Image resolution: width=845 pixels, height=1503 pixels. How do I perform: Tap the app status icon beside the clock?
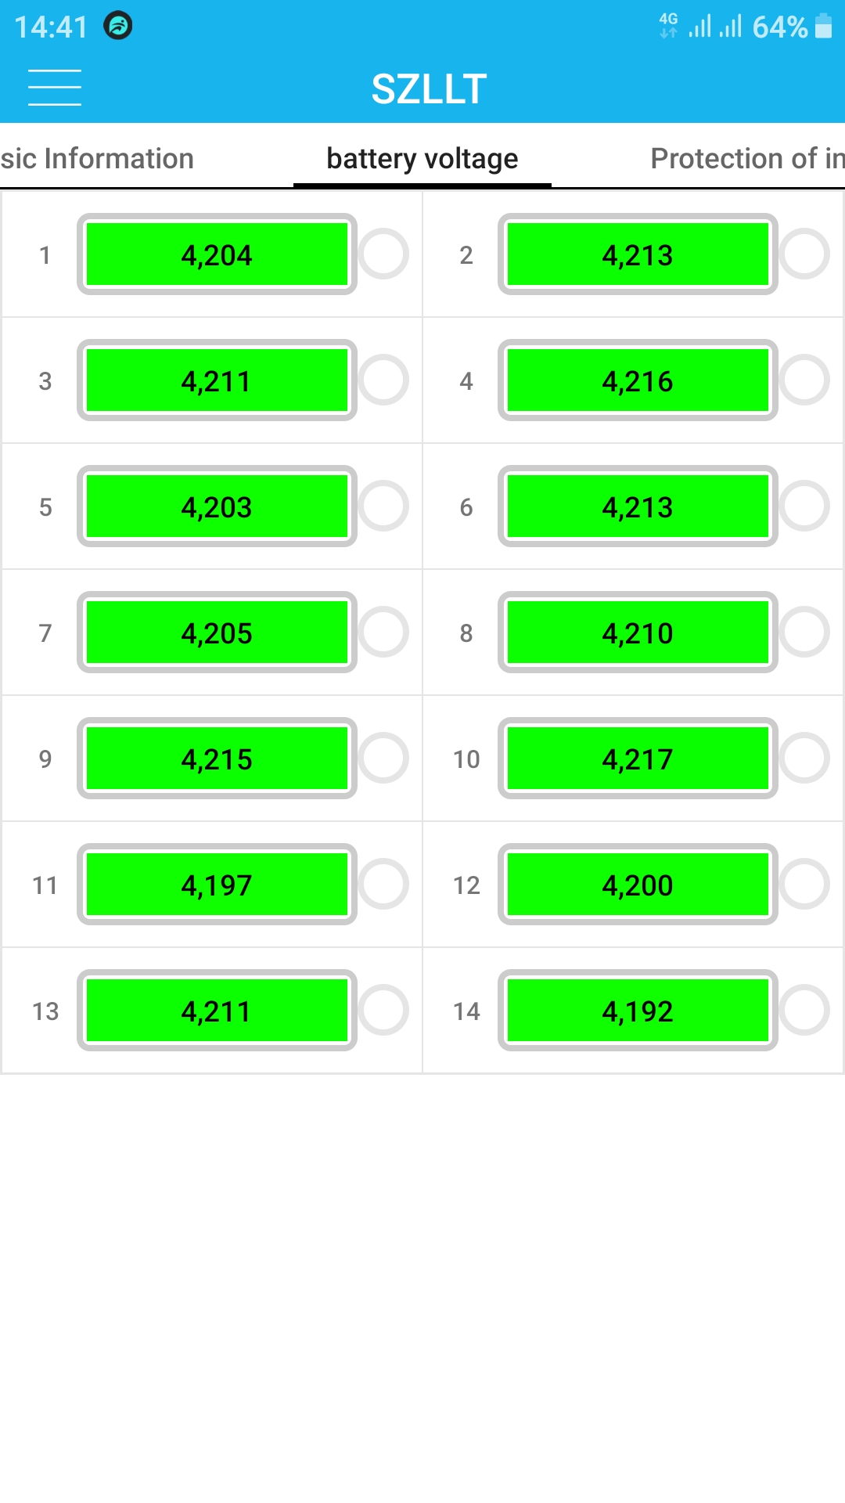pos(118,27)
